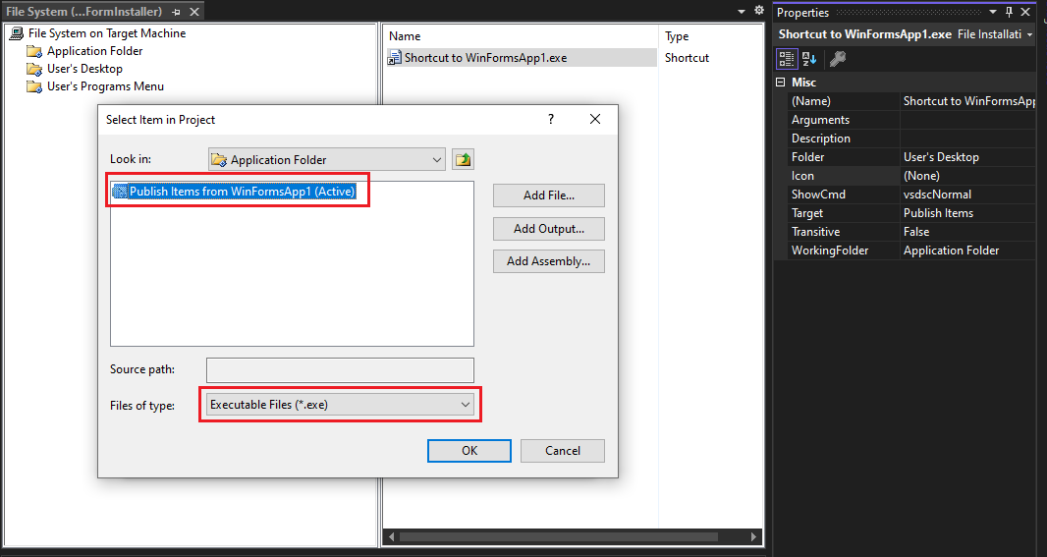Image resolution: width=1047 pixels, height=557 pixels.
Task: Select Categorized view icon in Properties
Action: (787, 59)
